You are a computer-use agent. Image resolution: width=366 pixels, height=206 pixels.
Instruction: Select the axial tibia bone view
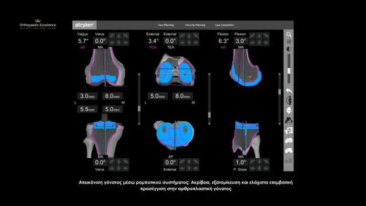coord(174,135)
